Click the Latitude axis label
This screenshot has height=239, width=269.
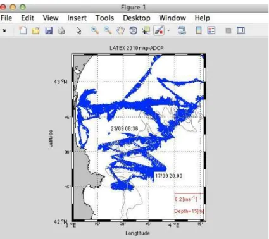[51, 138]
